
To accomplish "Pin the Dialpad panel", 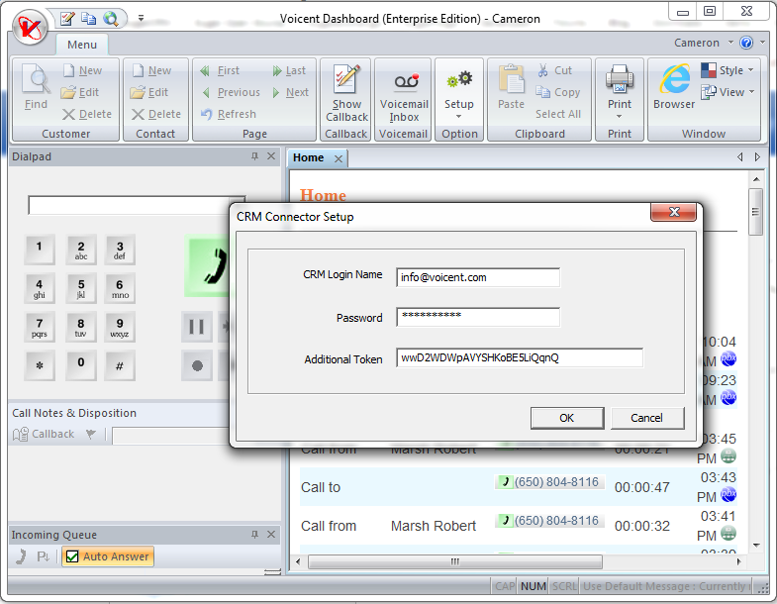I will (254, 156).
